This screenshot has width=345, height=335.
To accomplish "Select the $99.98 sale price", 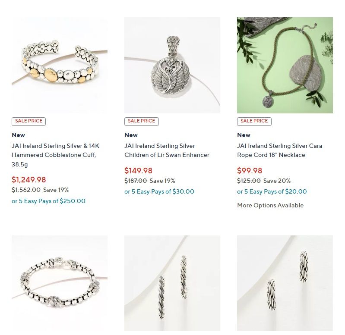I will point(250,171).
